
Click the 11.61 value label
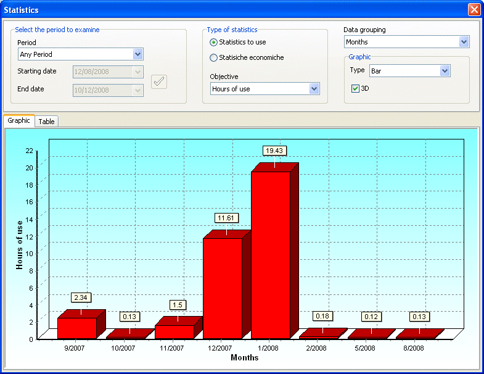pyautogui.click(x=226, y=218)
